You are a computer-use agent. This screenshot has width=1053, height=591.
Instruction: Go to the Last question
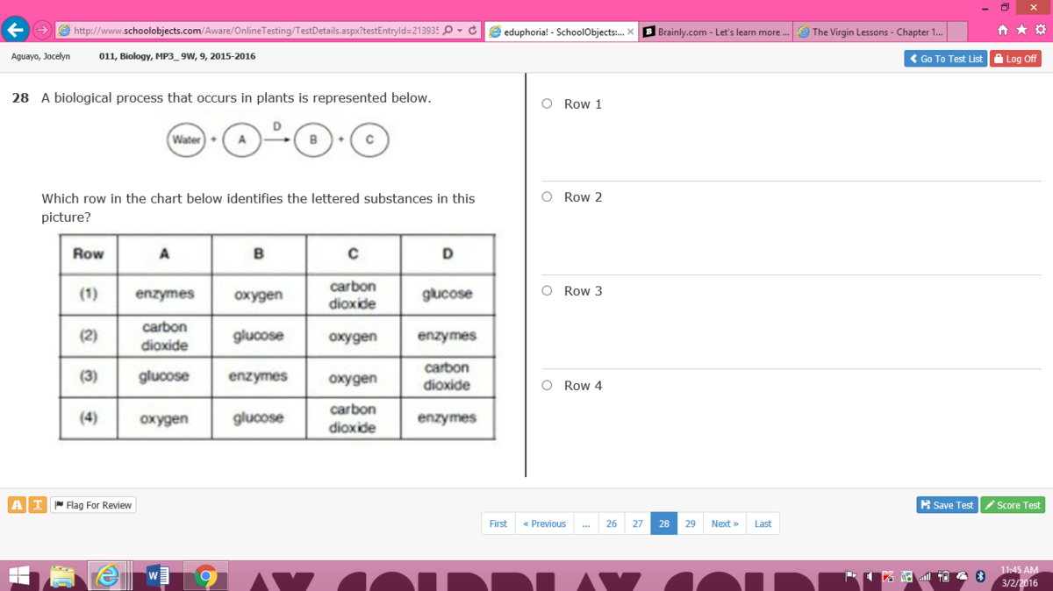point(763,523)
